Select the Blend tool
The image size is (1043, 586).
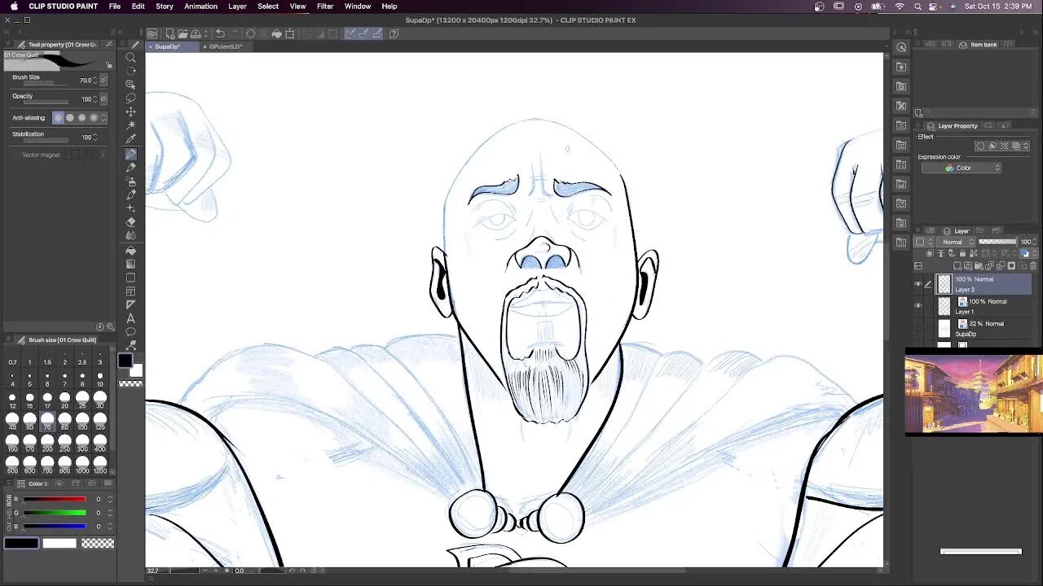(x=130, y=235)
